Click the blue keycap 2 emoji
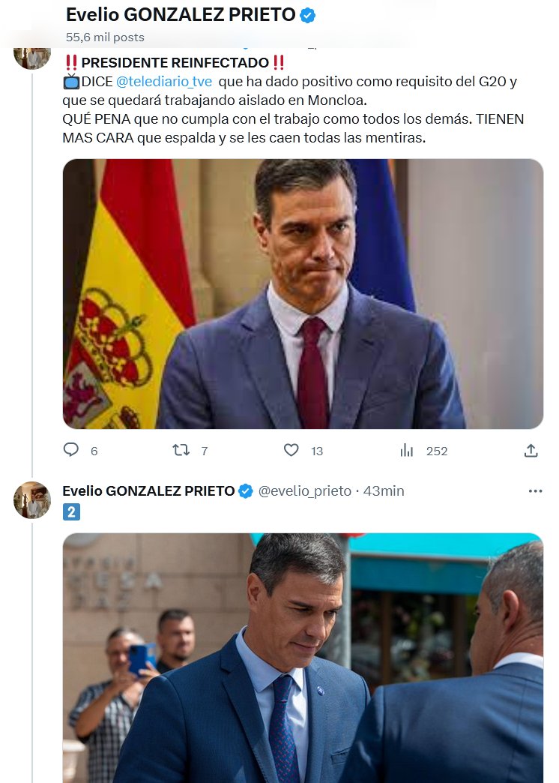Viewport: 559px width, 783px height. 71,511
